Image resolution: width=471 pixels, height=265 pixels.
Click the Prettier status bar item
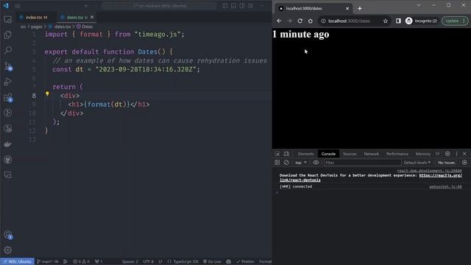(x=245, y=262)
